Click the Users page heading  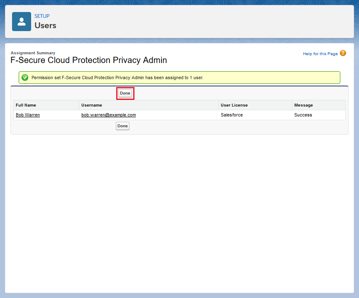pyautogui.click(x=45, y=25)
